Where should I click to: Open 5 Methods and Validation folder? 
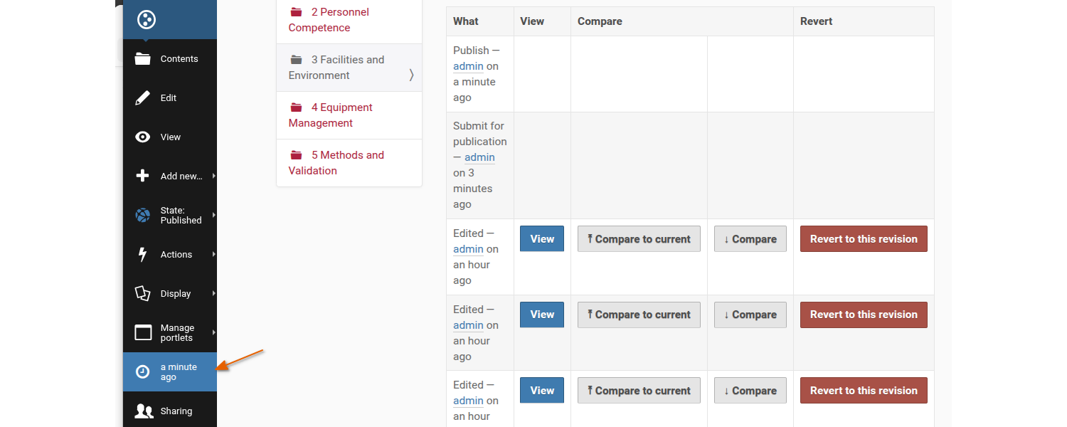[347, 163]
